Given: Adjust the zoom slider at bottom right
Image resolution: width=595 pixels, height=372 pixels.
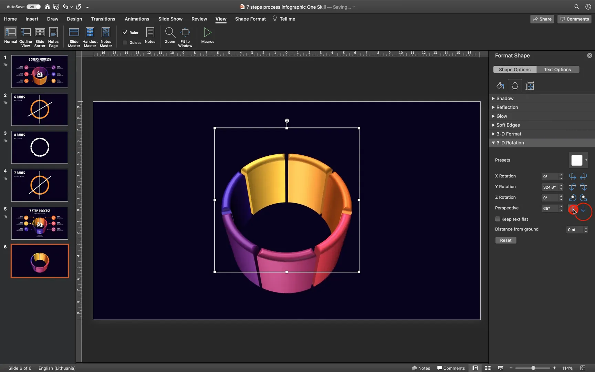Looking at the screenshot, I should [x=533, y=368].
